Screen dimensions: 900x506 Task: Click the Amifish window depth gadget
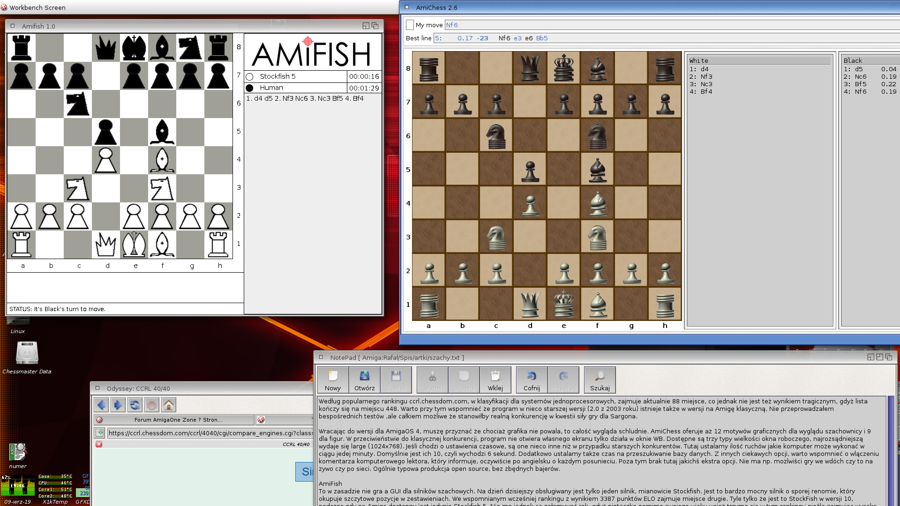coord(375,26)
